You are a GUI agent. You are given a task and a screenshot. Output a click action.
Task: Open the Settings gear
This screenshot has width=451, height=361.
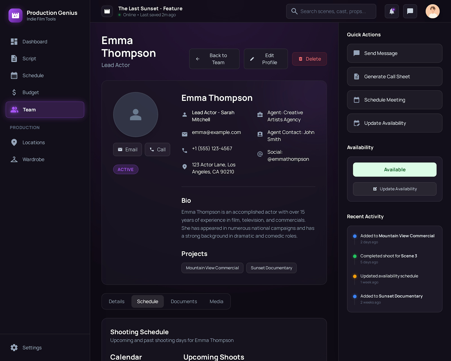pyautogui.click(x=14, y=347)
